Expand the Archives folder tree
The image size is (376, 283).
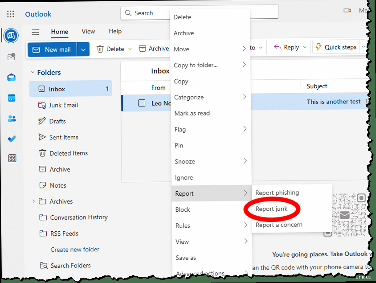click(x=33, y=201)
